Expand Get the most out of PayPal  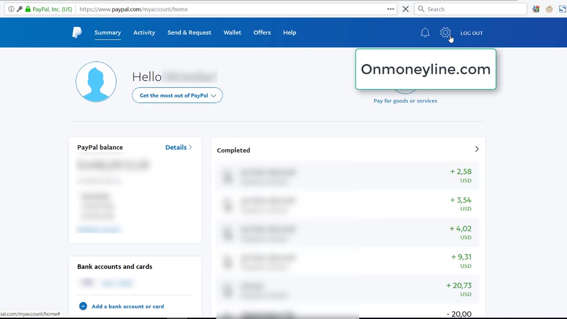(x=177, y=95)
